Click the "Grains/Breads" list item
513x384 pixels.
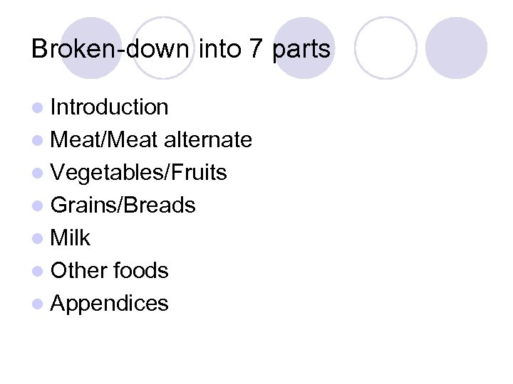[x=123, y=206]
